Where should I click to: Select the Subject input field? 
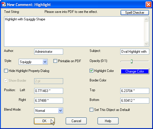135,52
